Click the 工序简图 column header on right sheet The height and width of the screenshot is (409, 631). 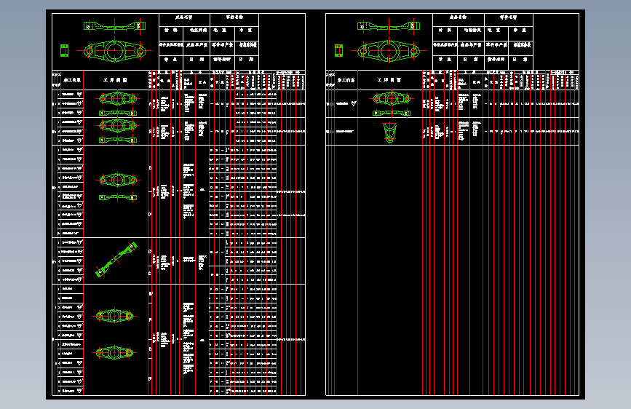point(389,80)
